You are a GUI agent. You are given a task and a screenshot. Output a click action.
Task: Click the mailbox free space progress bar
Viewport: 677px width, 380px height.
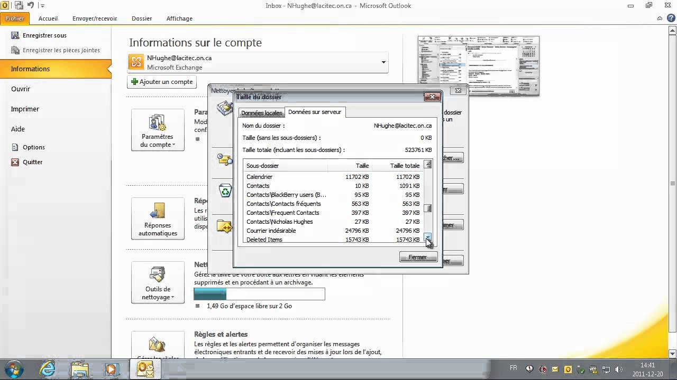259,294
